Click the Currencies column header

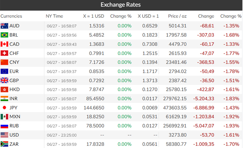click(11, 16)
